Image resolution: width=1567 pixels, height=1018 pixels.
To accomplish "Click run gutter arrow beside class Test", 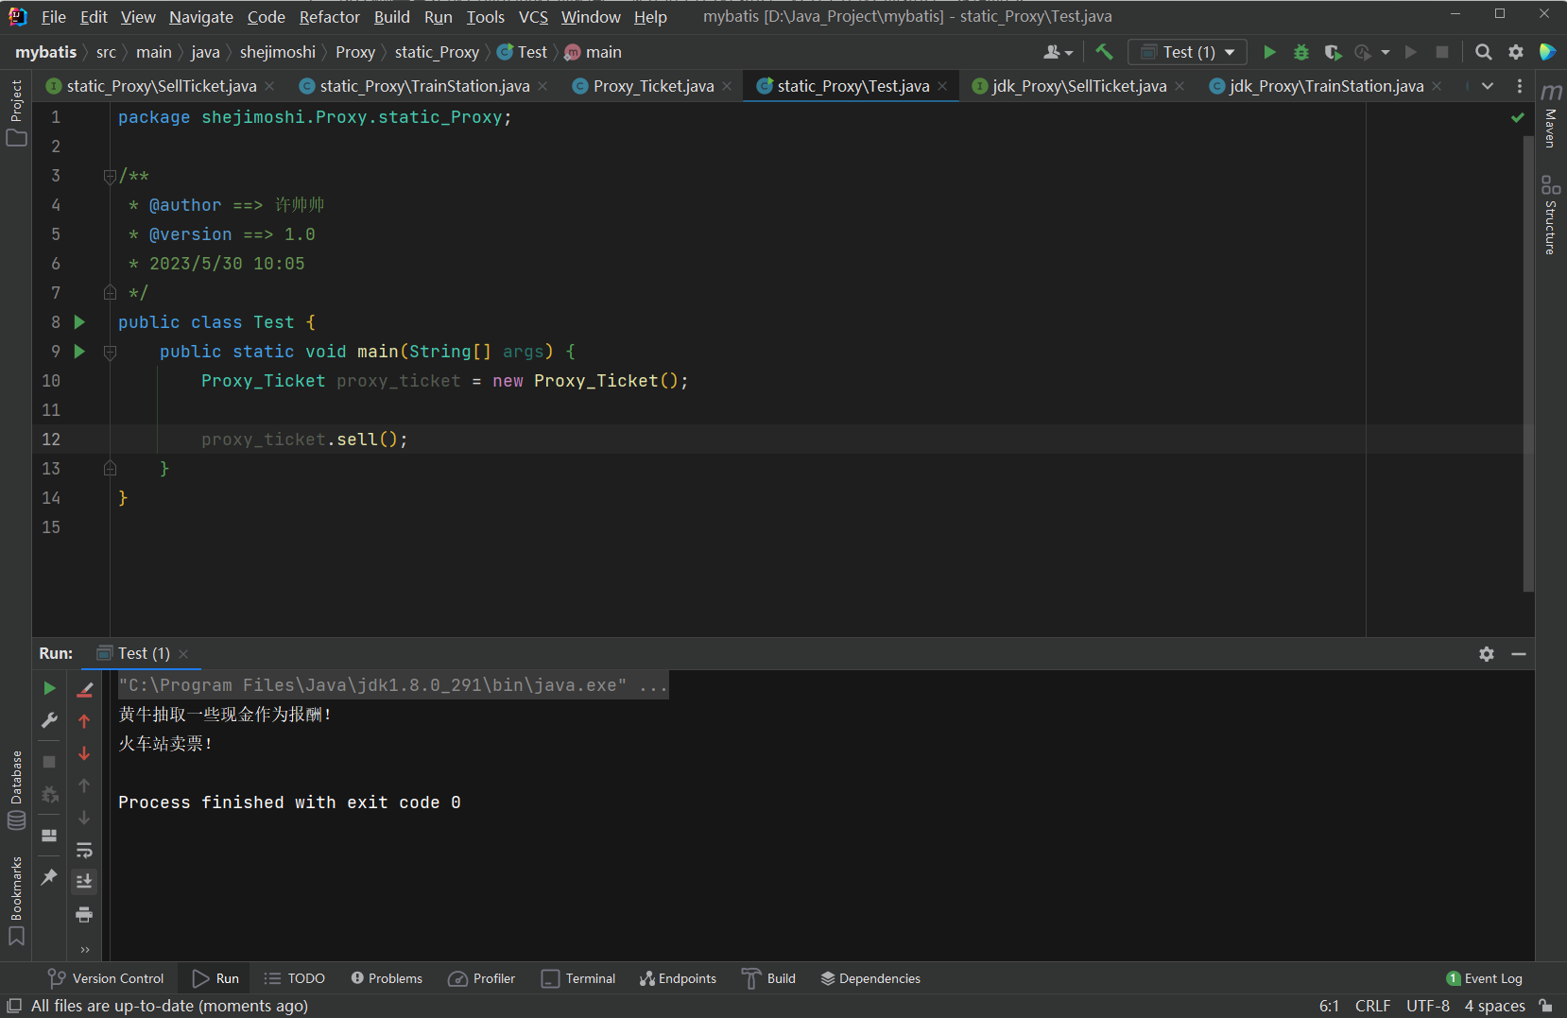I will (x=79, y=322).
